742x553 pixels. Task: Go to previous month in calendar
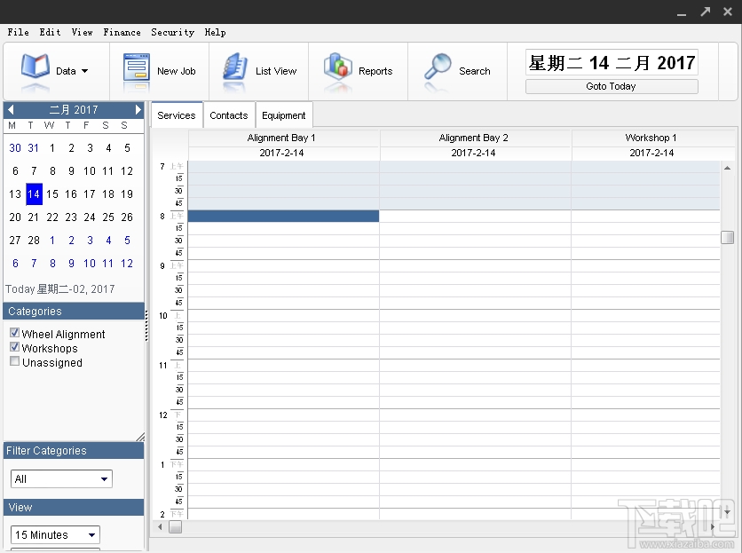(x=11, y=110)
